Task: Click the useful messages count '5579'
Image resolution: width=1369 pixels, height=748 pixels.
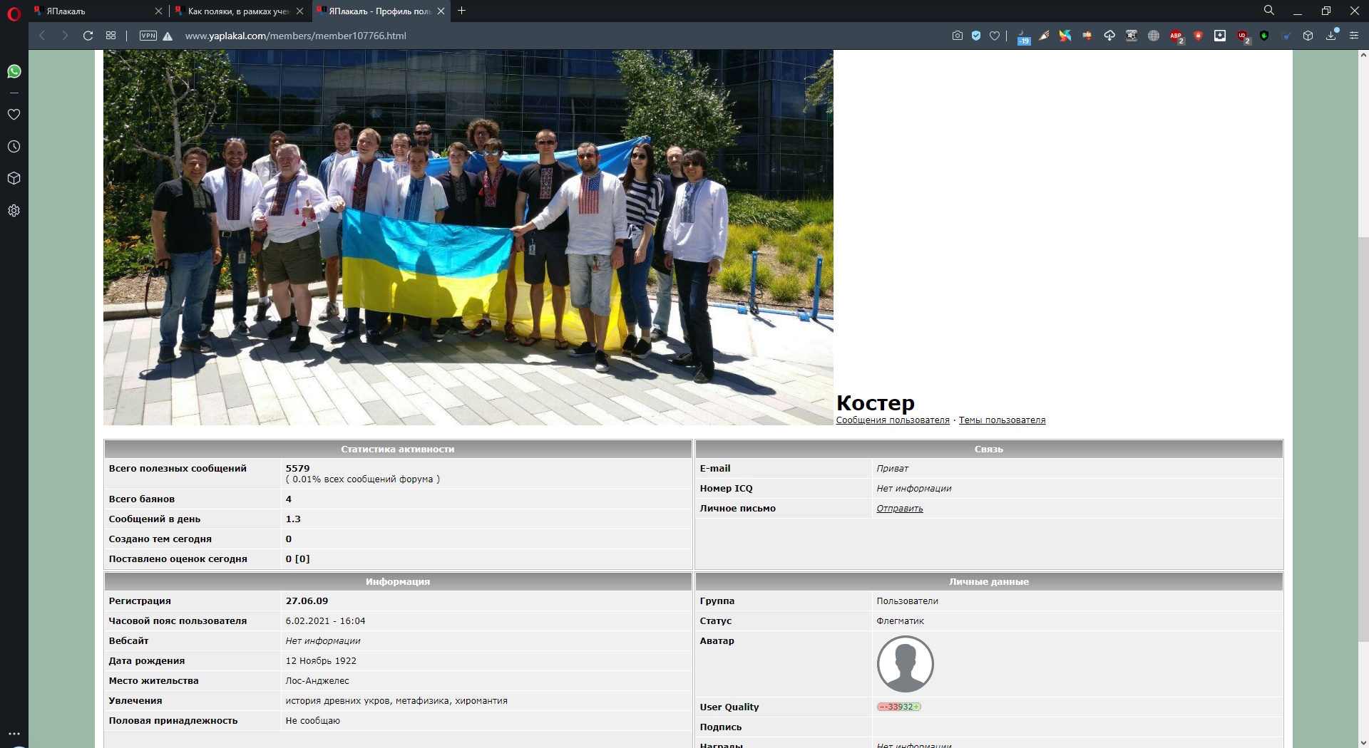Action: [x=298, y=469]
